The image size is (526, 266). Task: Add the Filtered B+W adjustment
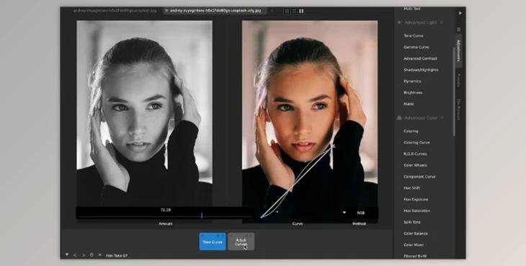tap(415, 257)
